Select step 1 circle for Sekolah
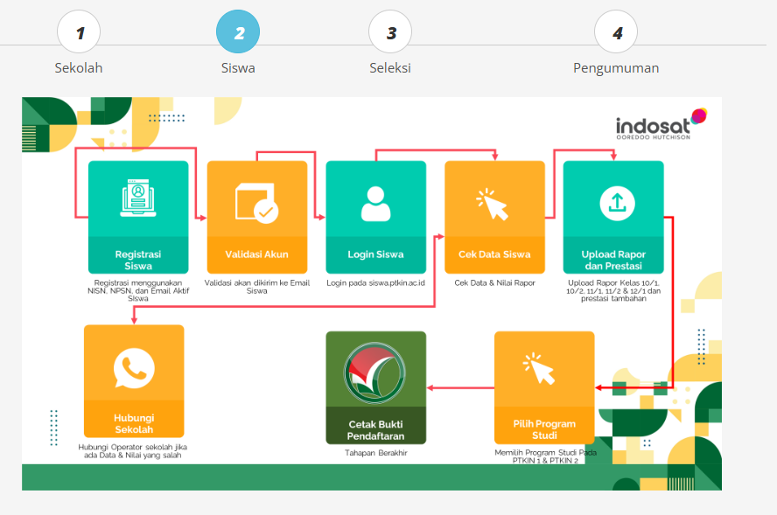 click(x=79, y=33)
